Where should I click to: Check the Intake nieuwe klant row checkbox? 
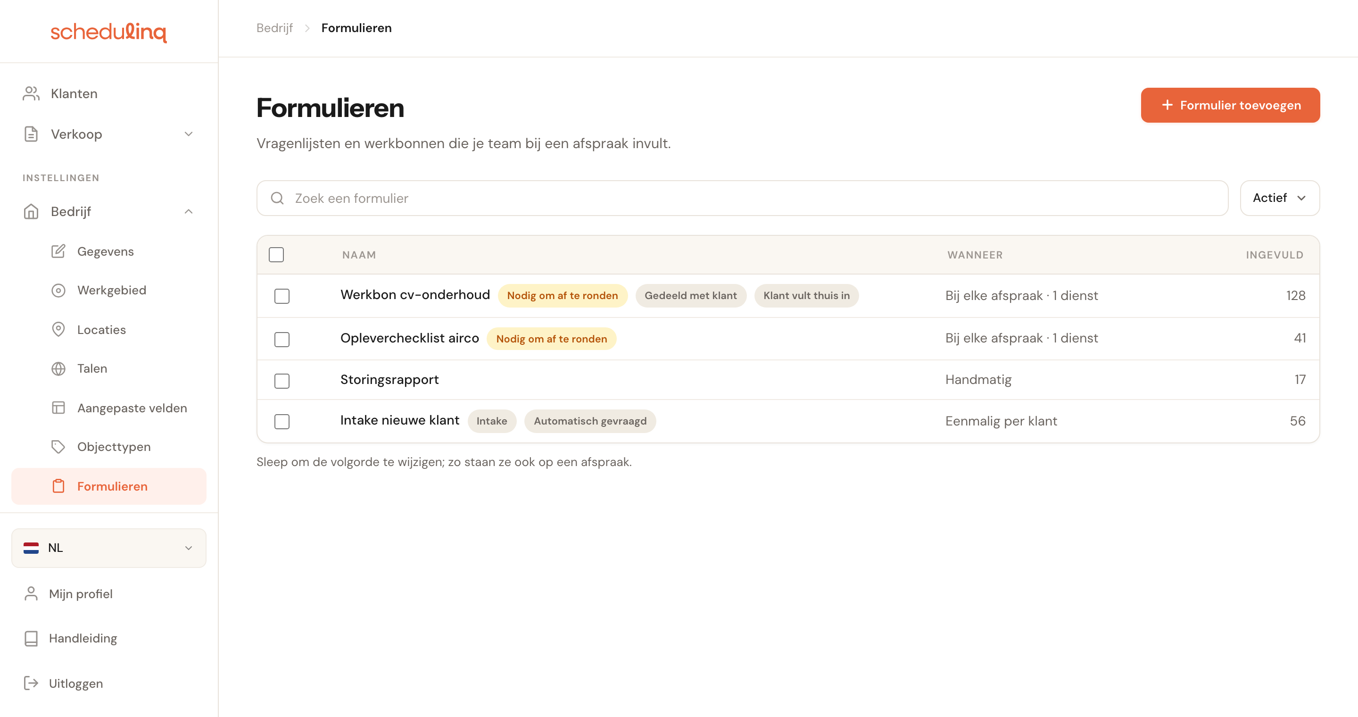[x=282, y=421]
